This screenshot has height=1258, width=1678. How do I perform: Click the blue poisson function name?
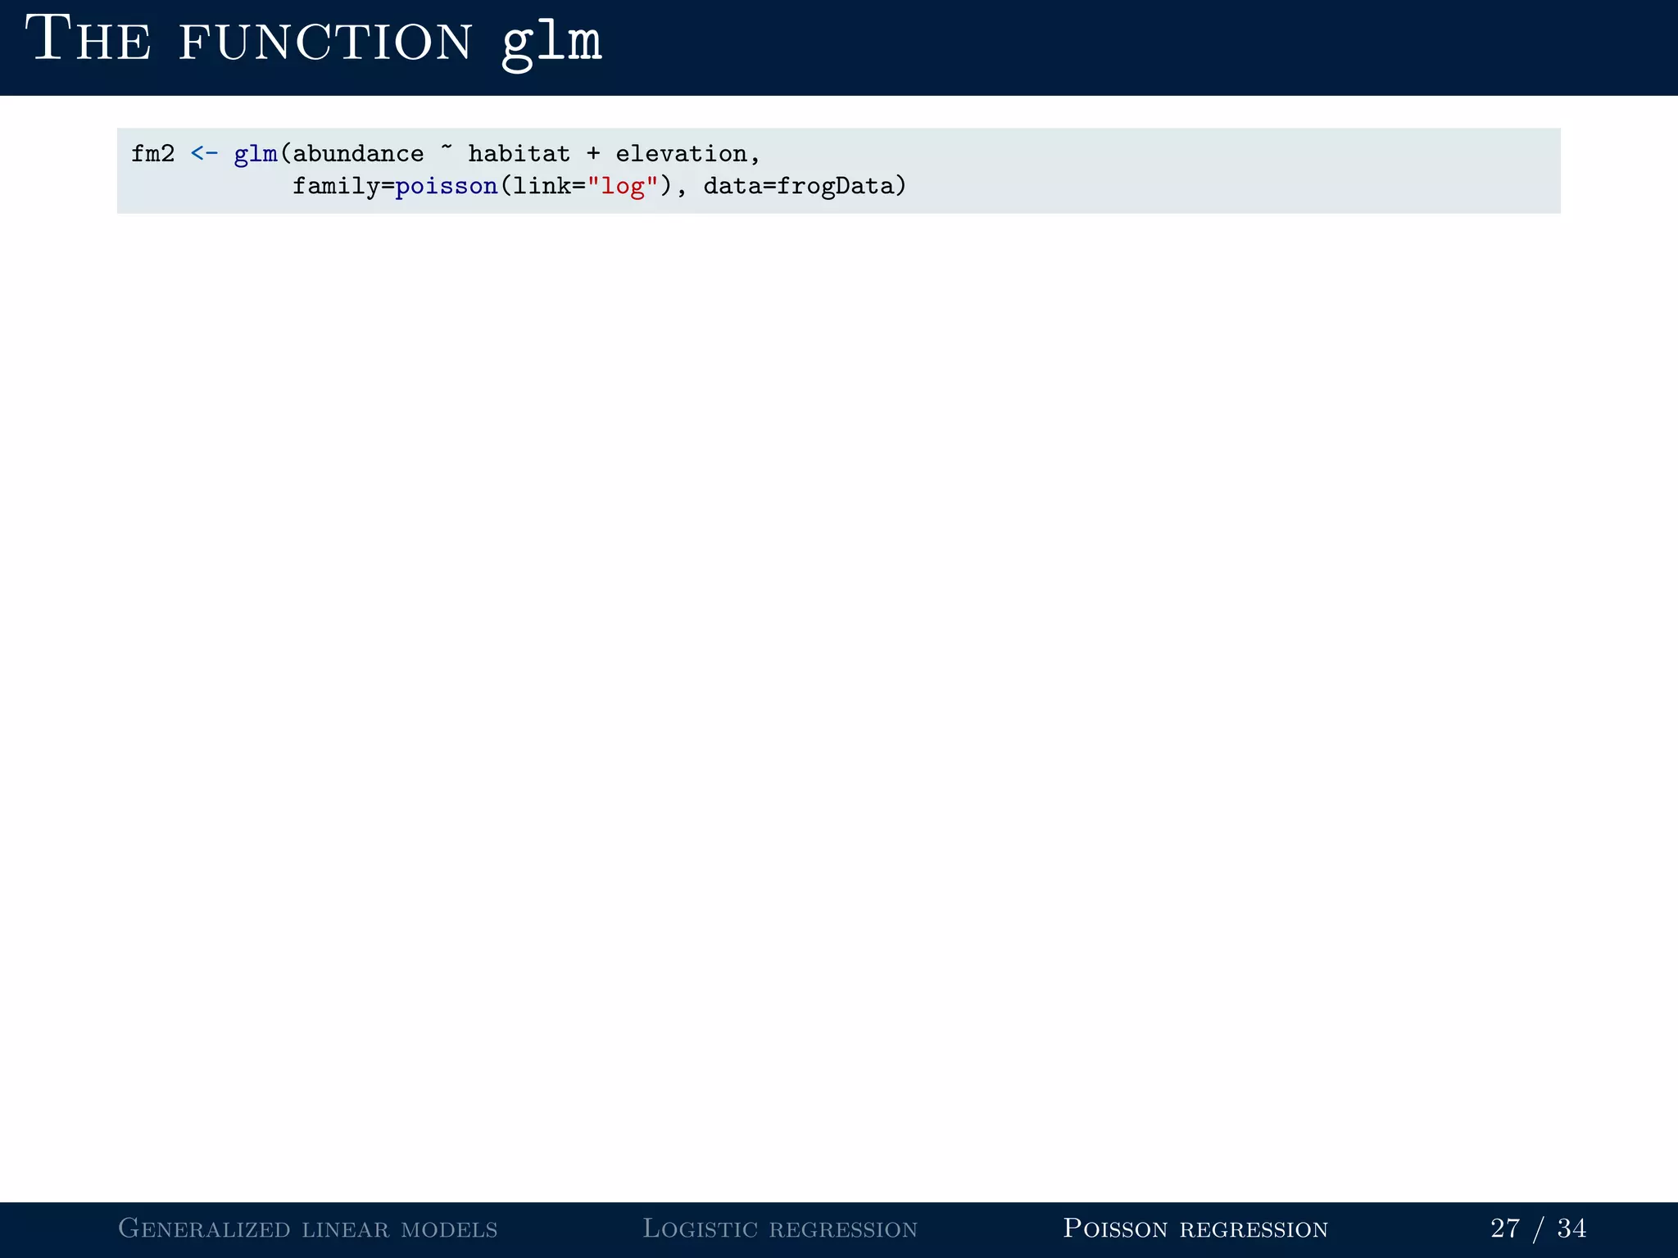click(x=447, y=187)
